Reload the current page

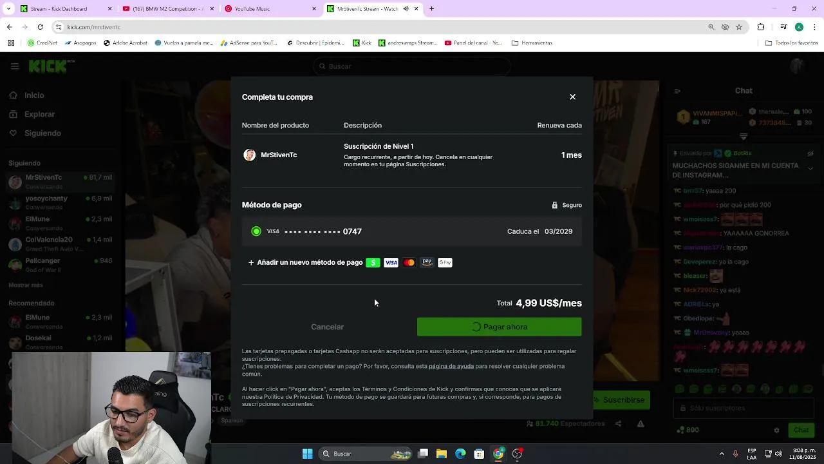tap(40, 27)
